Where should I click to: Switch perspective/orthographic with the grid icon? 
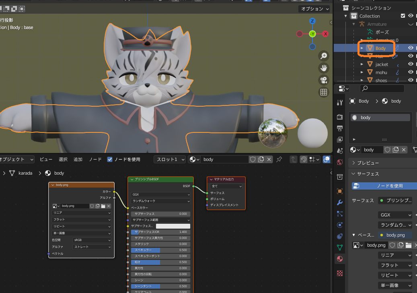(x=324, y=92)
